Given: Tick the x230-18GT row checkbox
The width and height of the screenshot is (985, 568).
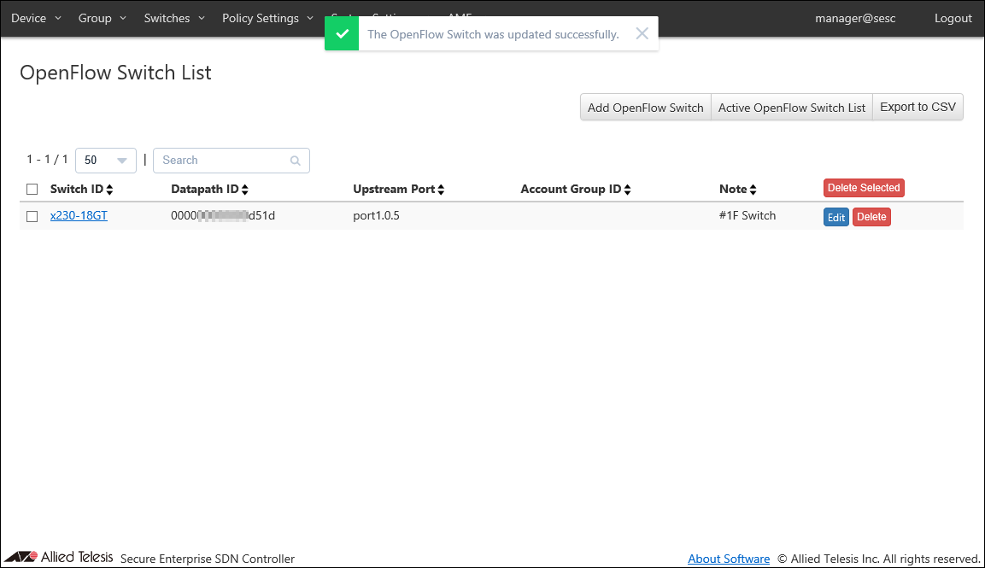Looking at the screenshot, I should click(32, 216).
